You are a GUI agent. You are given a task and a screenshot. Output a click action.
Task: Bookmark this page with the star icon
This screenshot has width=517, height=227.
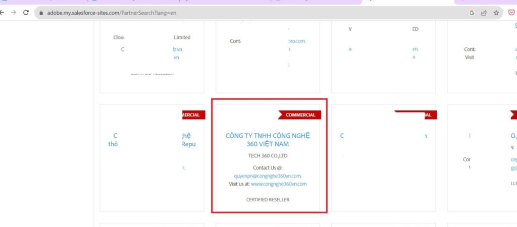496,13
